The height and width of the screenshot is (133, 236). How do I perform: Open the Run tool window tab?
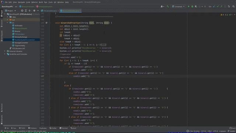click(x=14, y=128)
